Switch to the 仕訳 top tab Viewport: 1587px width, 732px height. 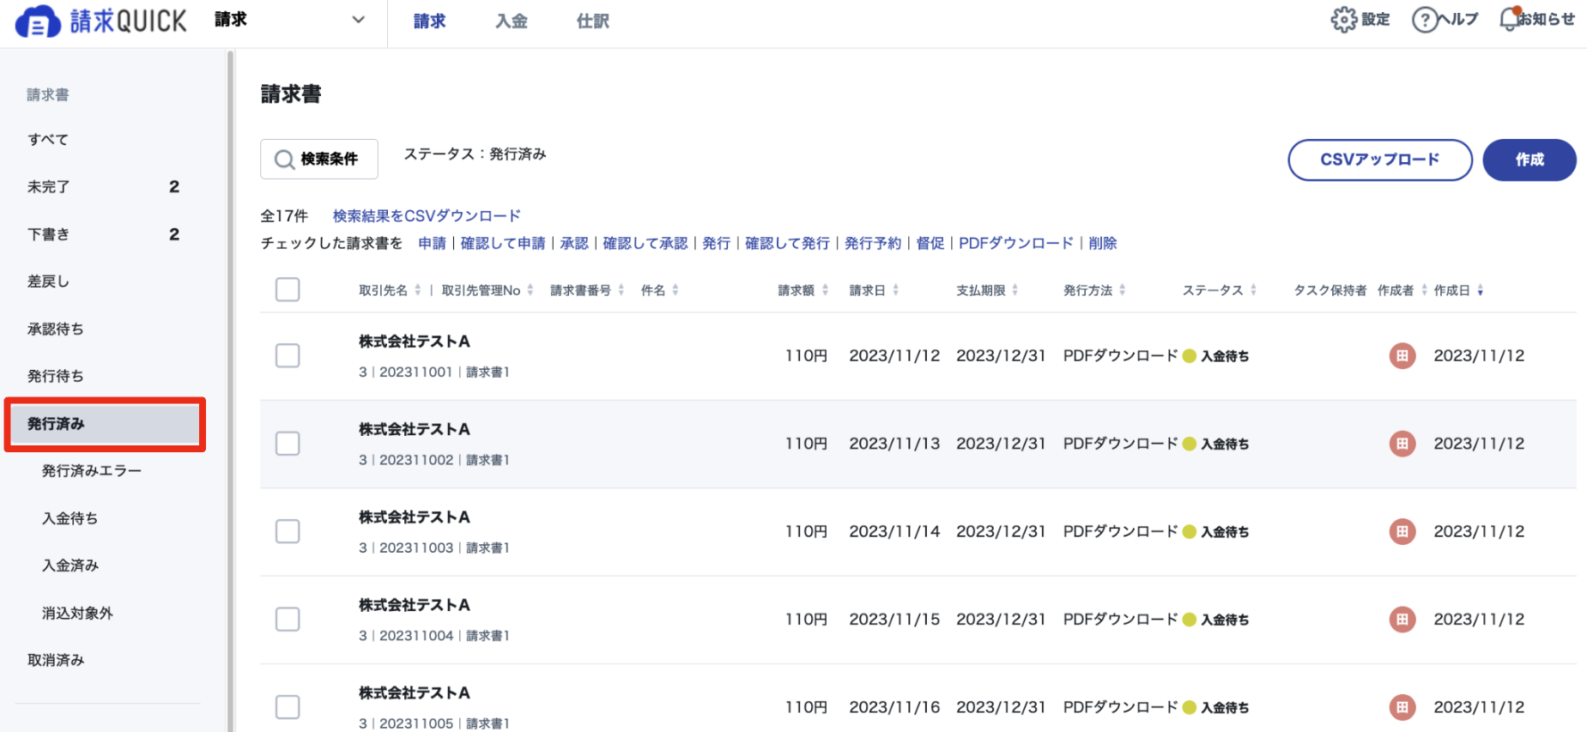coord(593,21)
